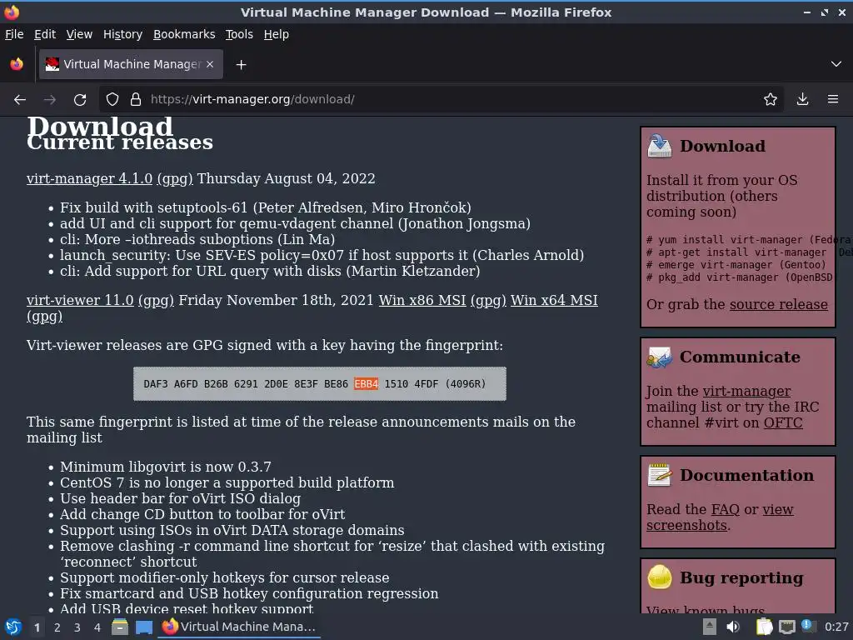The width and height of the screenshot is (853, 640).
Task: Open Firefox View pinned icon
Action: 17,64
